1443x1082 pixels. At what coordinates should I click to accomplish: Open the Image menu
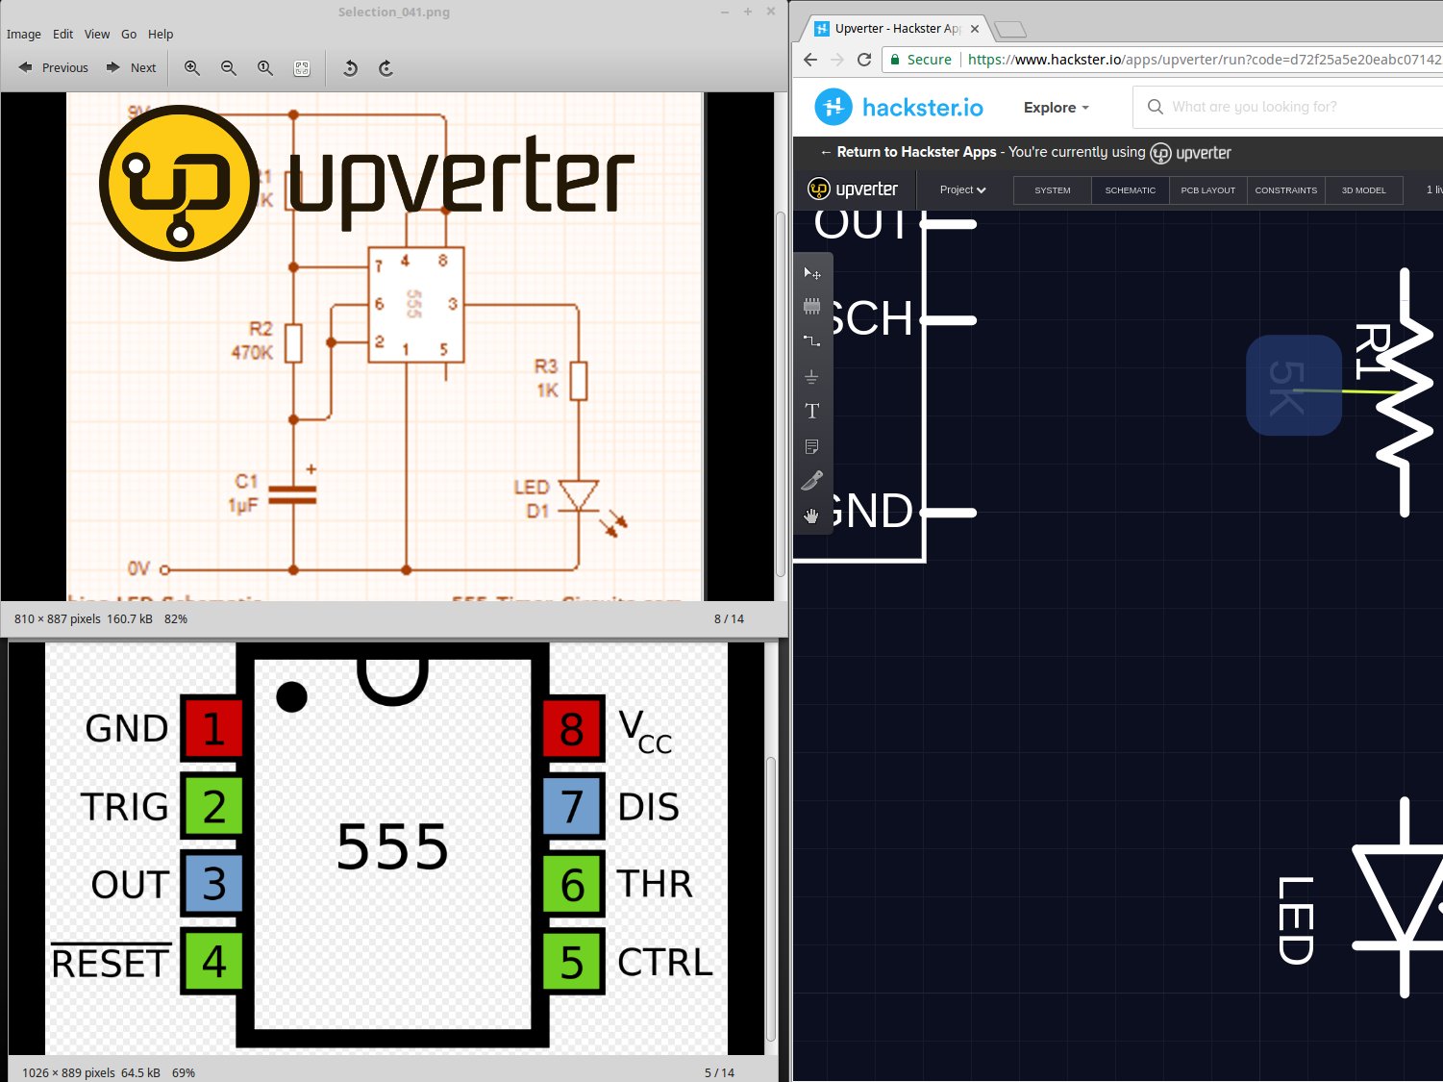click(24, 34)
